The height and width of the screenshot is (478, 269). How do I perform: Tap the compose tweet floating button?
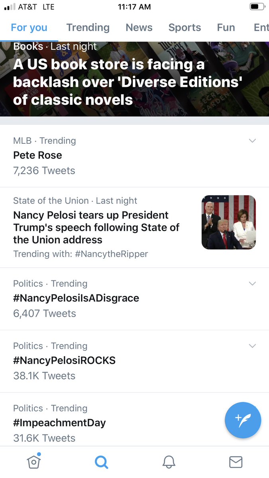click(243, 420)
